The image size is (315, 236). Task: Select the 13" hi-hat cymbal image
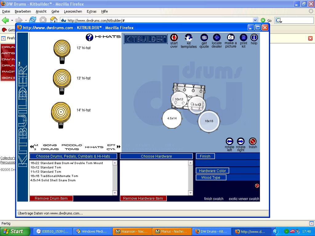tap(62, 81)
